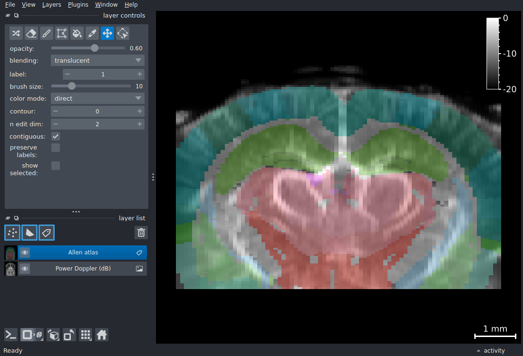The image size is (523, 356).
Task: Select the Power Doppler (dB) layer row
Action: [83, 269]
